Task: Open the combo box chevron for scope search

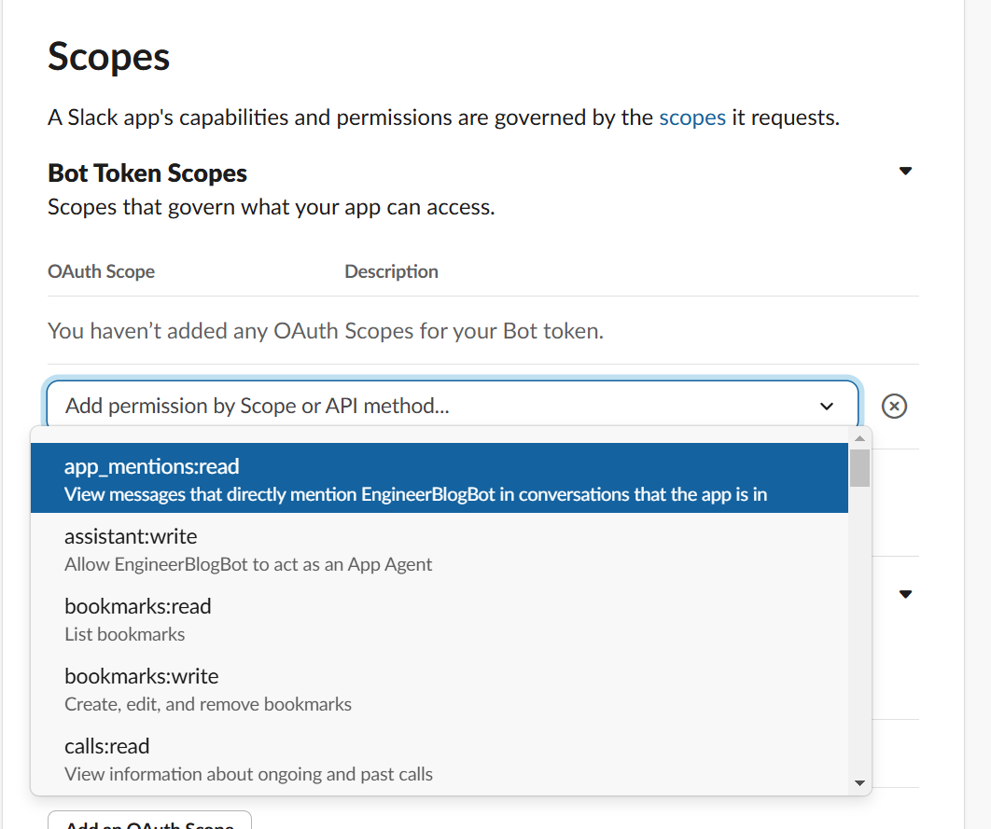Action: pyautogui.click(x=827, y=406)
